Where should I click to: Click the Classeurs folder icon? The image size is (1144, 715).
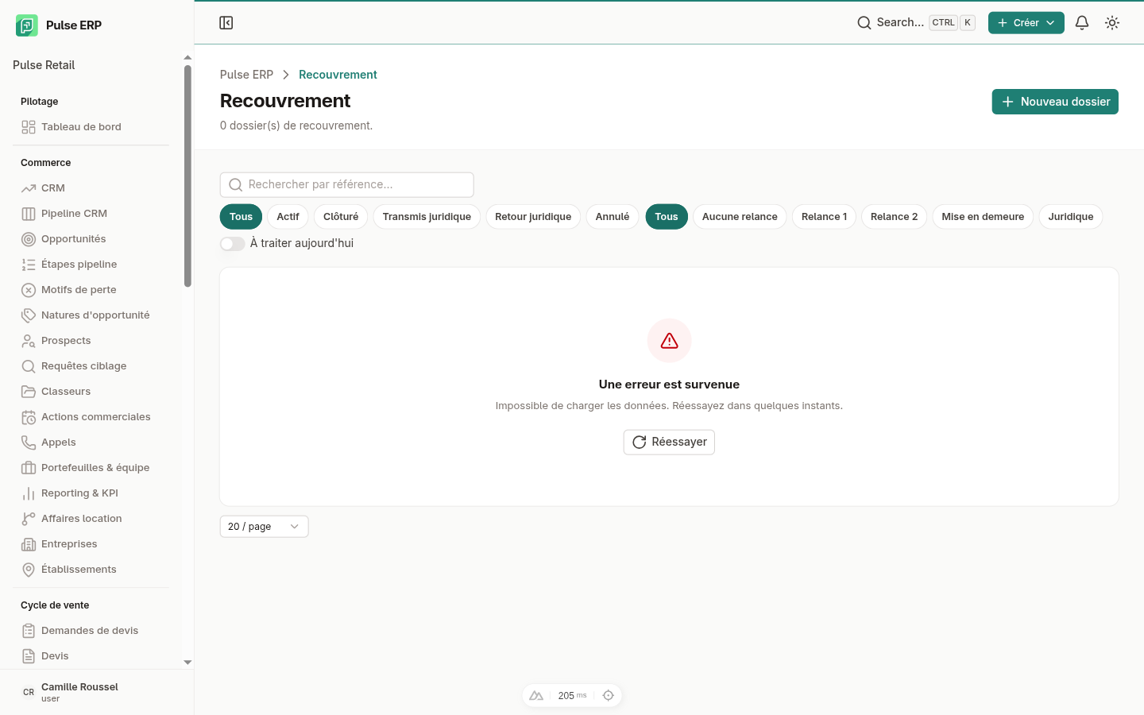click(x=29, y=392)
